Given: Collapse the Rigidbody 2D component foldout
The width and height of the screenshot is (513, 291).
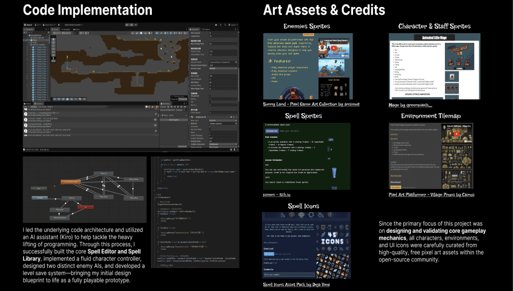Looking at the screenshot, I should [190, 117].
